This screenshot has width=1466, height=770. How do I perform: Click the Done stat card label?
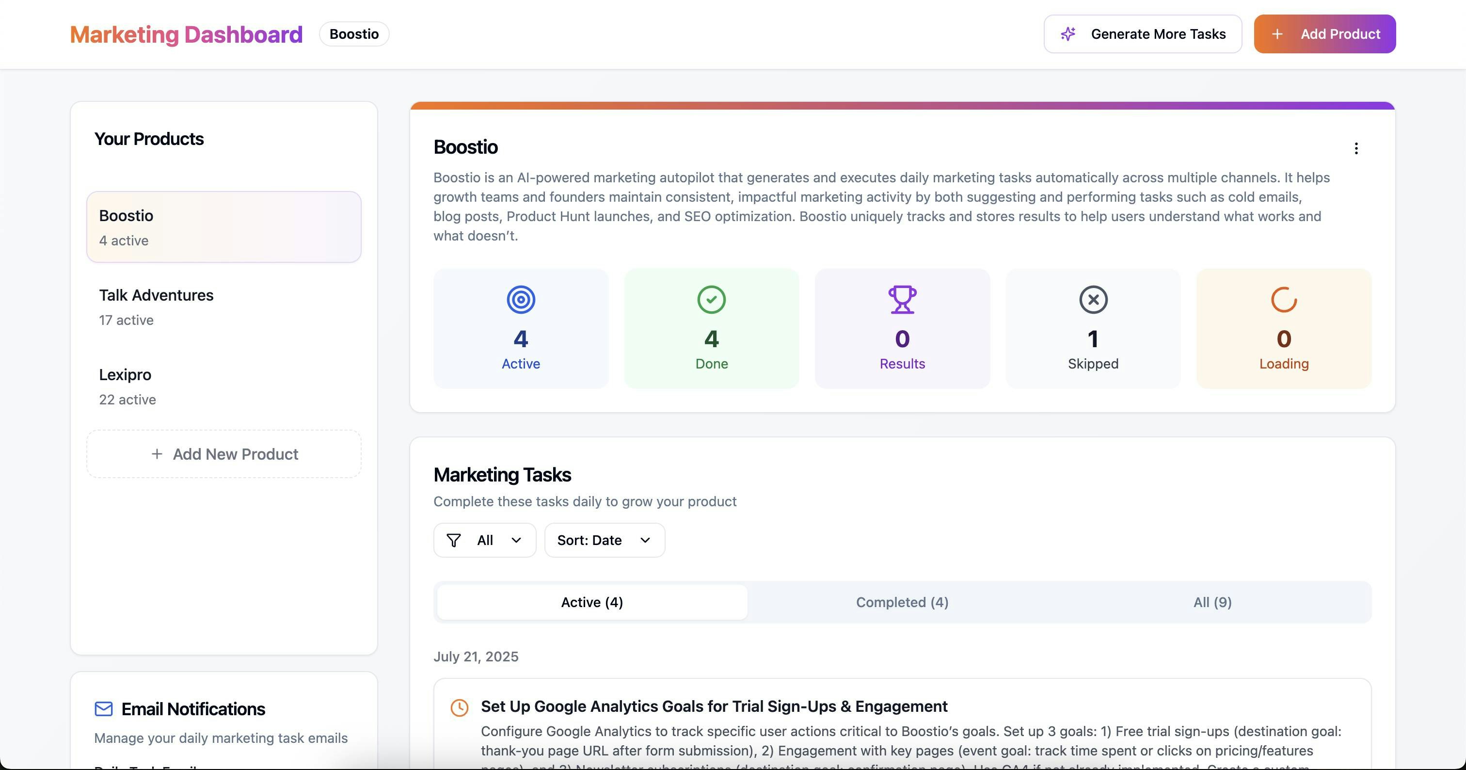coord(711,364)
